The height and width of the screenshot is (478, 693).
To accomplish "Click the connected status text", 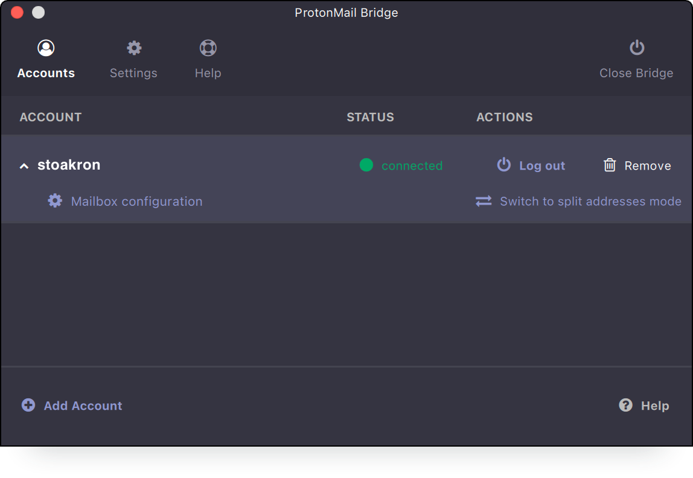I will click(x=412, y=165).
